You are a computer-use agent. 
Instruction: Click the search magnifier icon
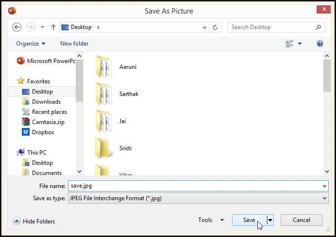point(319,27)
